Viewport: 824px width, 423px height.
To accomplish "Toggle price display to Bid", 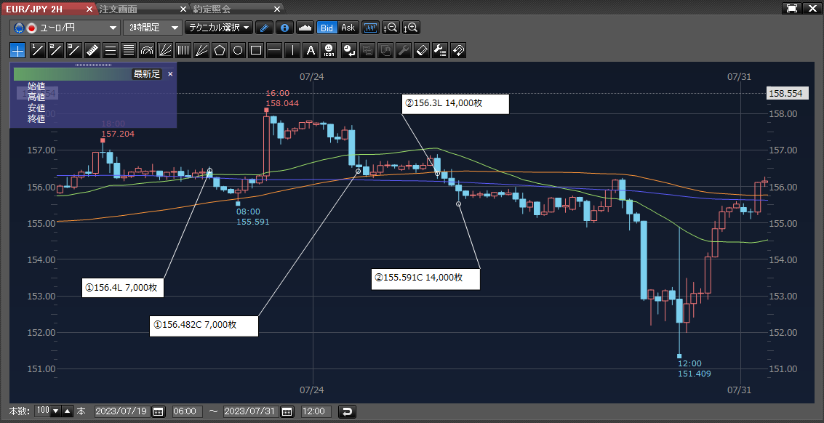I will [327, 28].
